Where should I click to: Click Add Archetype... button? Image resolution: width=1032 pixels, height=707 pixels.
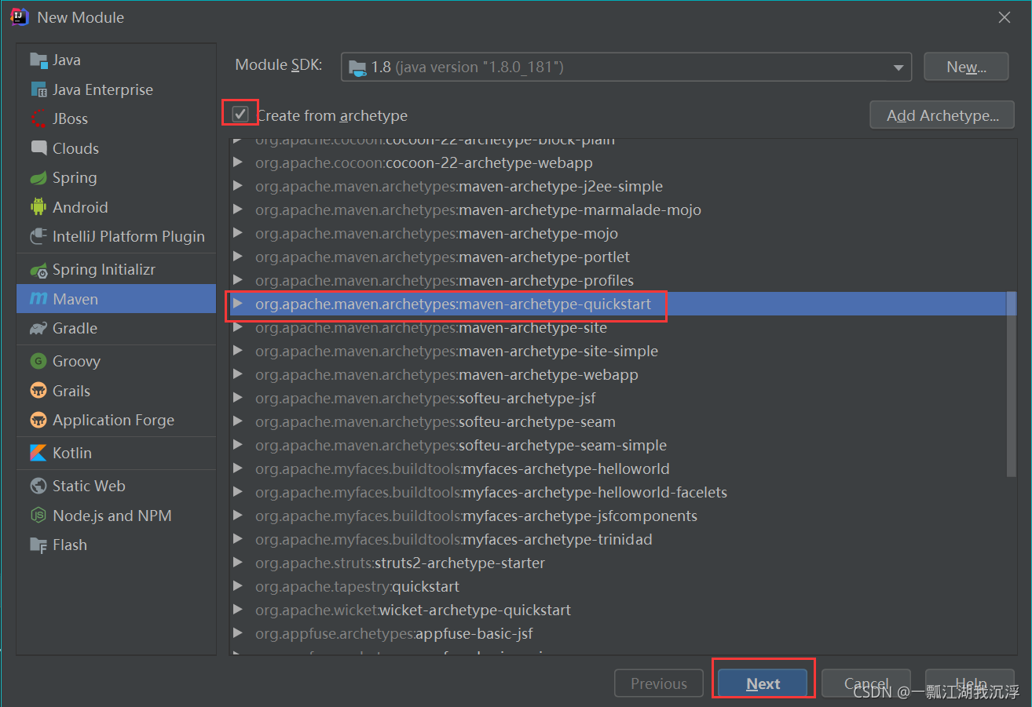[x=942, y=115]
